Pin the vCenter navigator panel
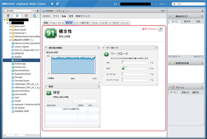Viewport: 207px width, 139px height. [x=38, y=11]
